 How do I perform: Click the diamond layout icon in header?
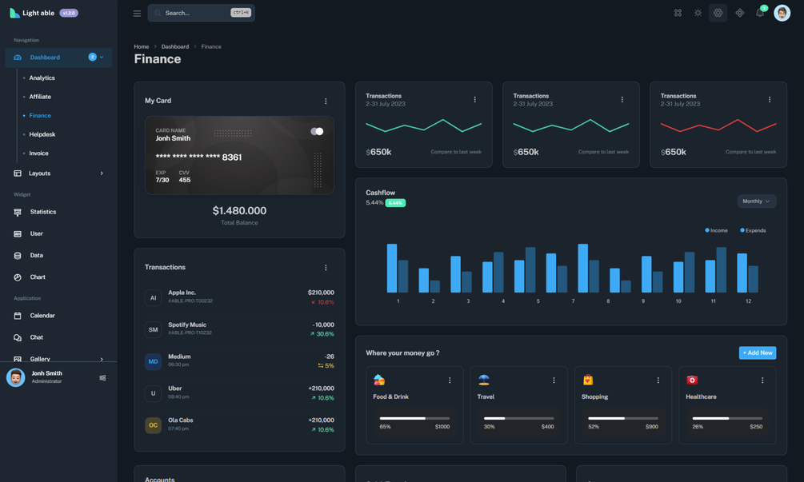click(740, 13)
